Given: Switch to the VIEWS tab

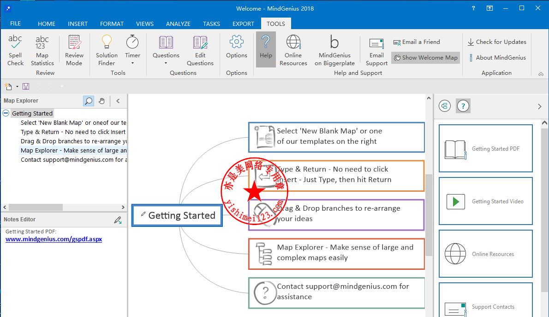Looking at the screenshot, I should pos(144,24).
